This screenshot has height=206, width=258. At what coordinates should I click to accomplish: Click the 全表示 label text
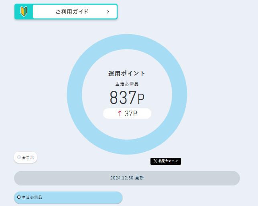(28, 158)
